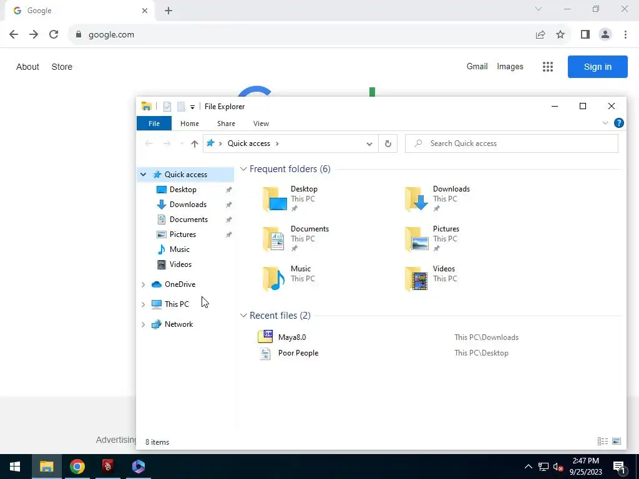
Task: Click Quick access in address bar path
Action: (x=248, y=143)
